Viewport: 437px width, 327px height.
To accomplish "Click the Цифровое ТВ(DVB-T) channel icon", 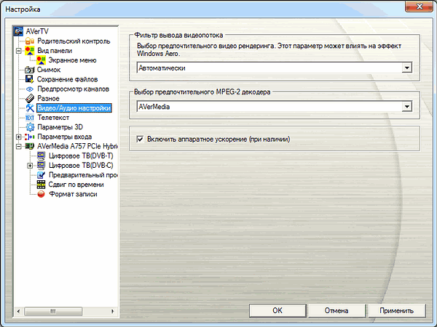I will pyautogui.click(x=41, y=156).
